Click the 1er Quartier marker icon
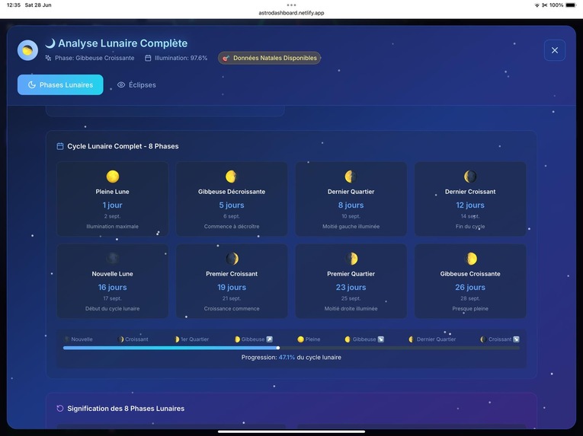The width and height of the screenshot is (583, 436). tap(177, 339)
